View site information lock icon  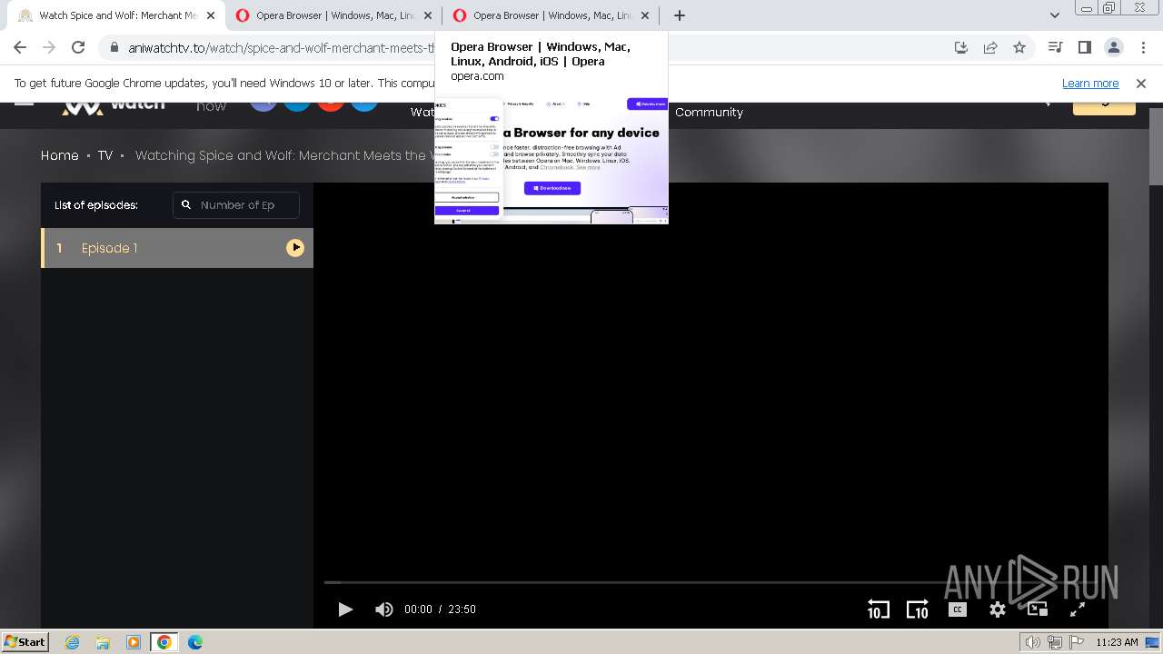(114, 47)
